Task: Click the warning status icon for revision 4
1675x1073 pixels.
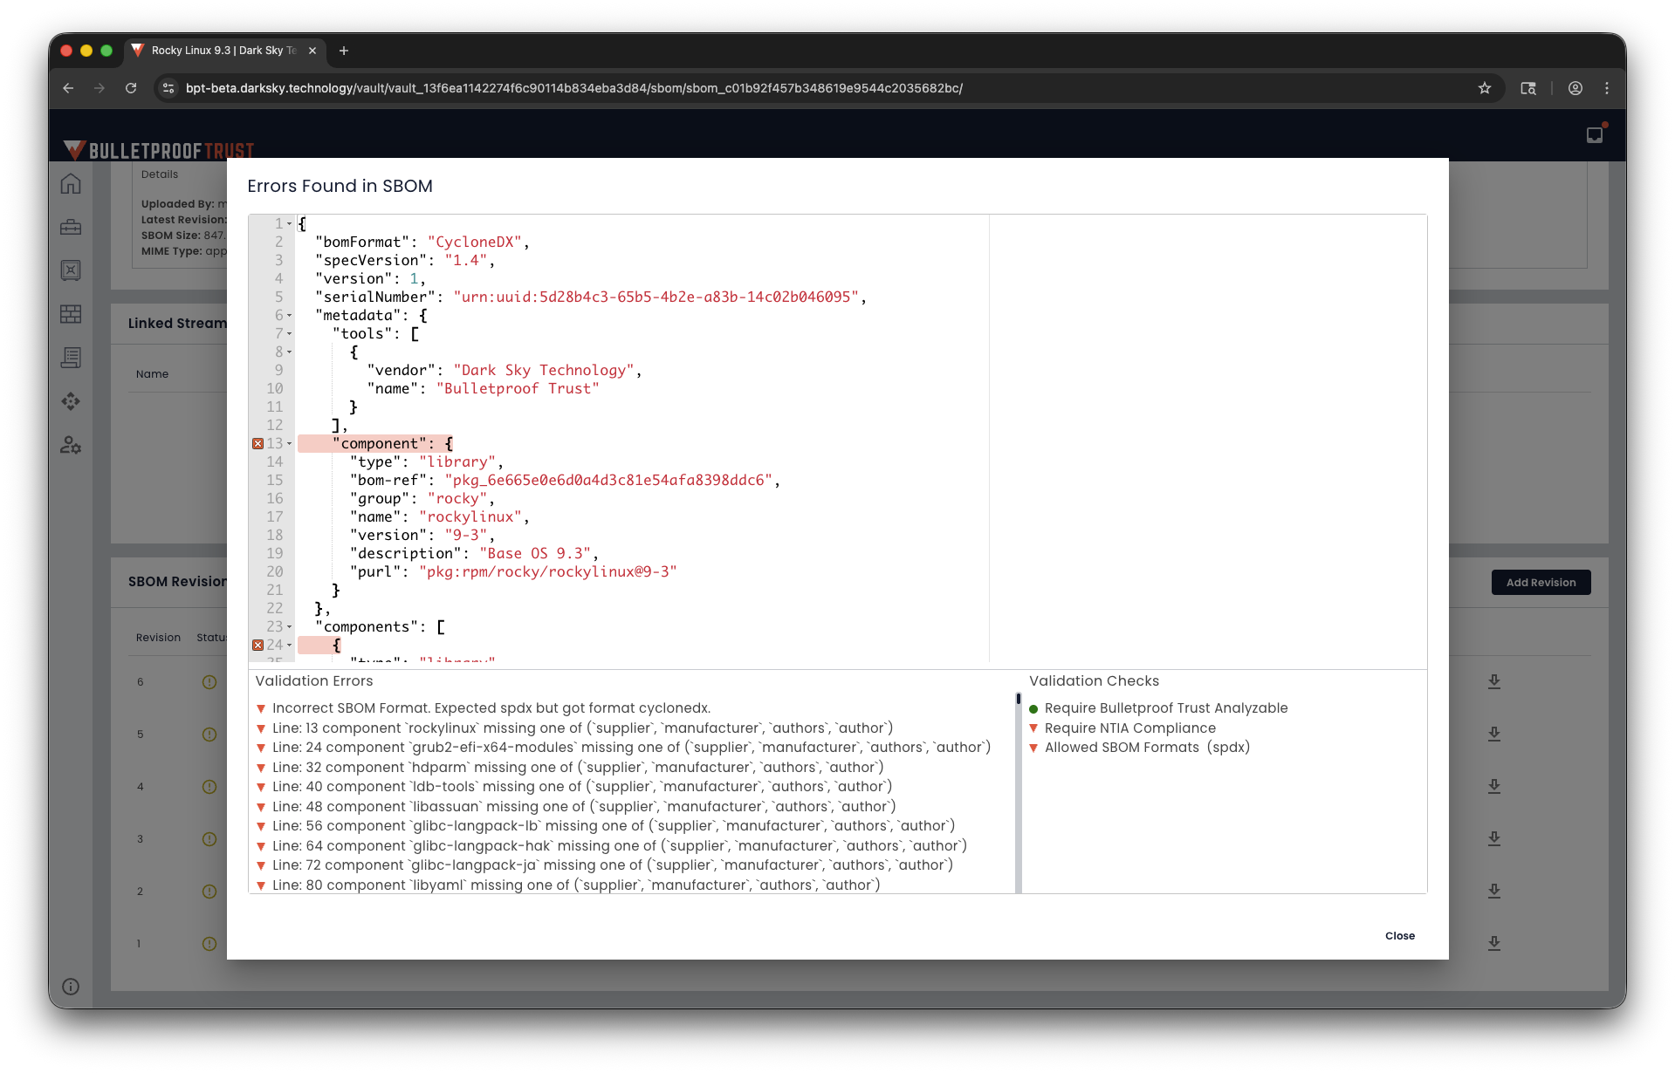Action: pos(209,787)
